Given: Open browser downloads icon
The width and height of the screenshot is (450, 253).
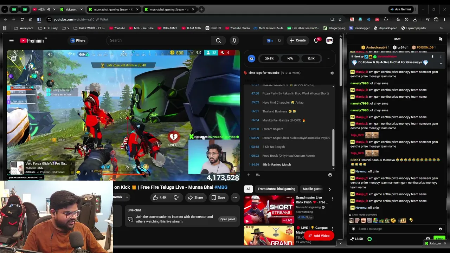Looking at the screenshot, I should (415, 19).
